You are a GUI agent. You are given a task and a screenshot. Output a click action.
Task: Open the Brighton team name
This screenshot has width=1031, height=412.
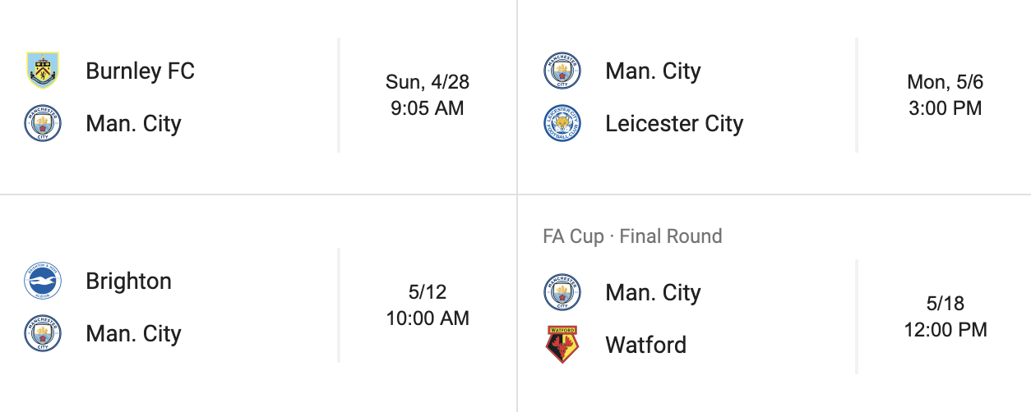click(128, 282)
